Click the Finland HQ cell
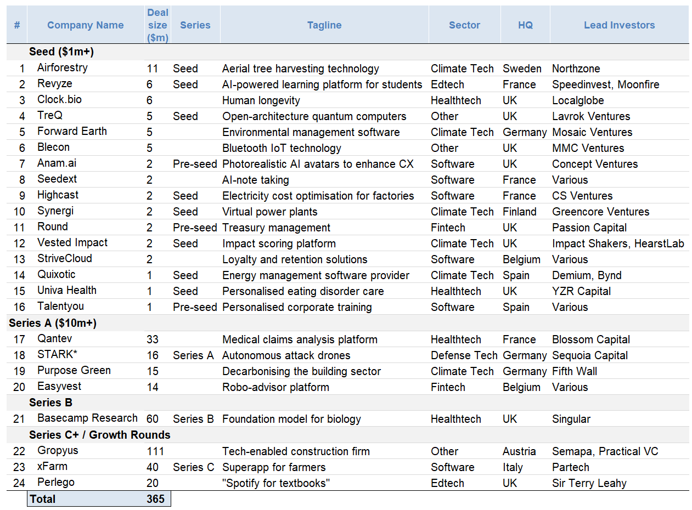The height and width of the screenshot is (510, 692). click(x=520, y=212)
